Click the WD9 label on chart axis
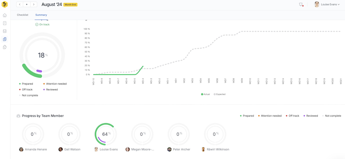This screenshot has height=159, width=345. [x=242, y=80]
